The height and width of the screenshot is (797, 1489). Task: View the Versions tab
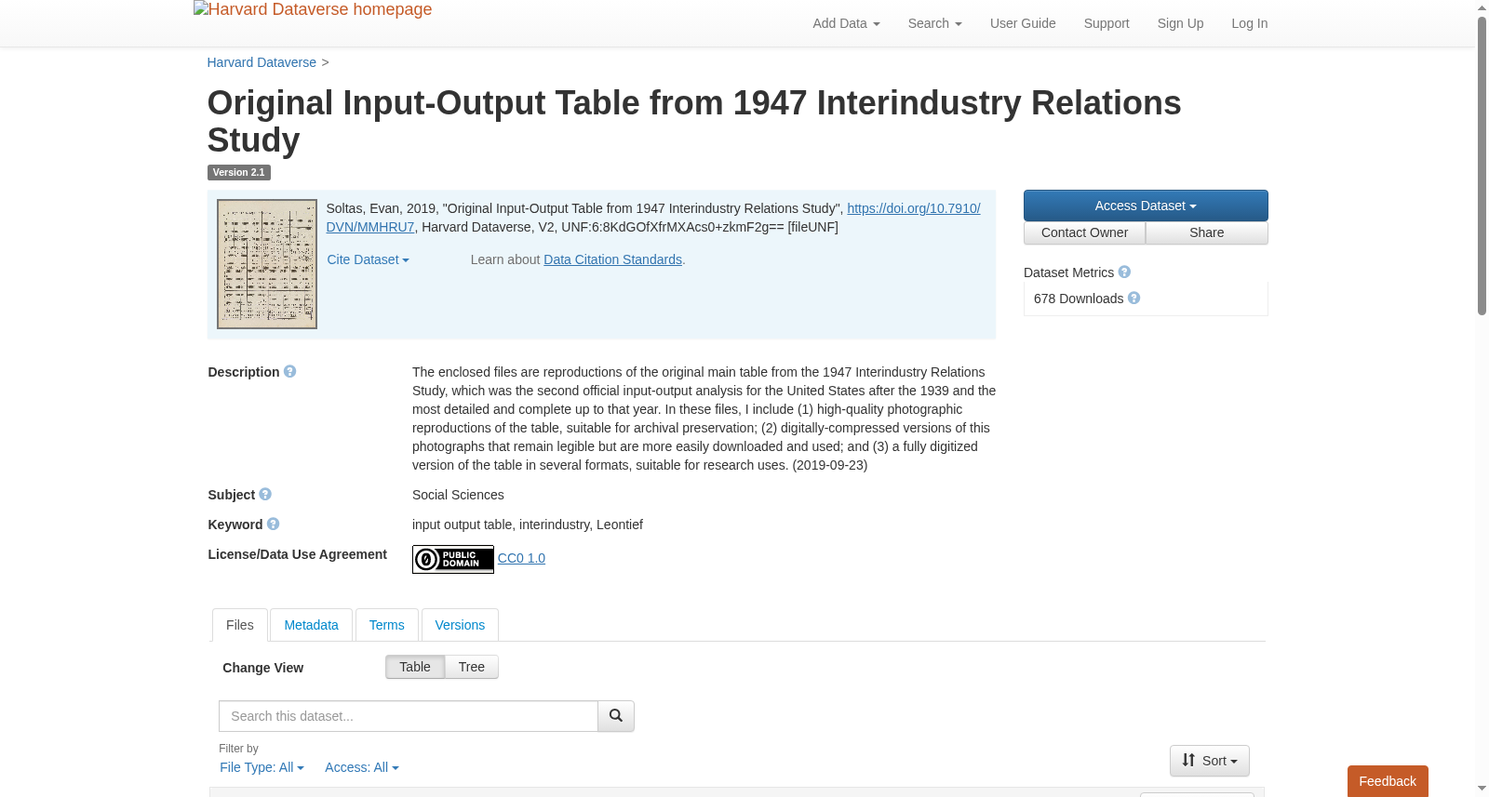(460, 625)
